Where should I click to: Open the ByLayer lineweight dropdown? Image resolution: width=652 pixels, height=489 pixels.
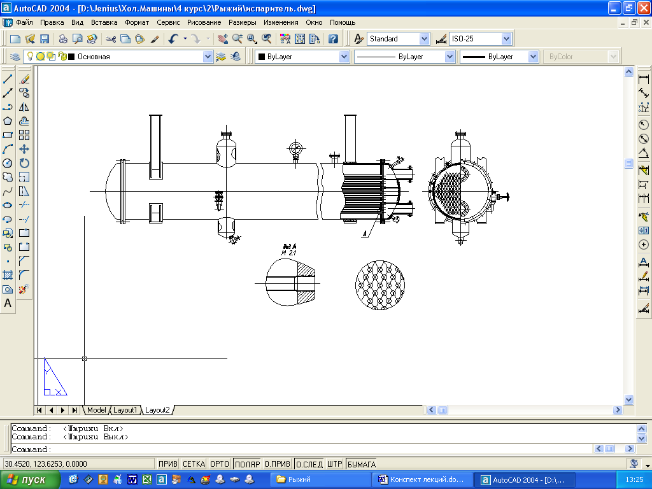point(533,57)
